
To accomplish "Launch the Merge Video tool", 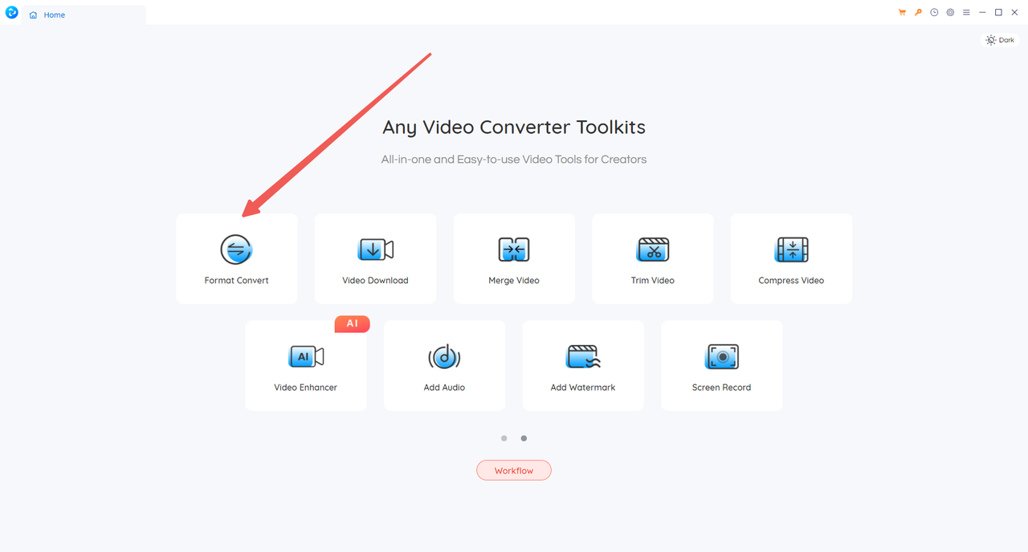I will click(514, 258).
